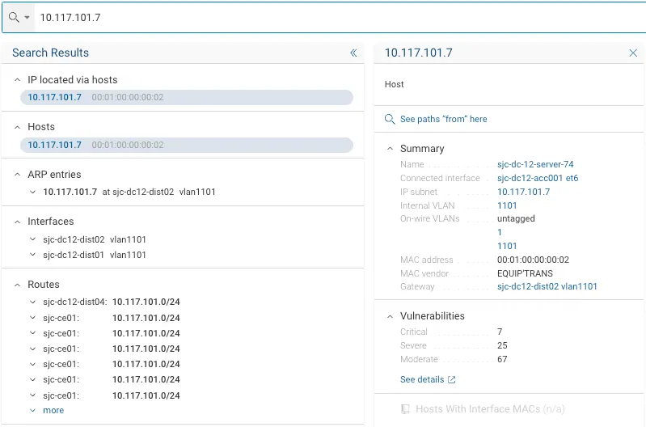Open host name sjc-dc-12-server-74 link
646x427 pixels.
(535, 164)
